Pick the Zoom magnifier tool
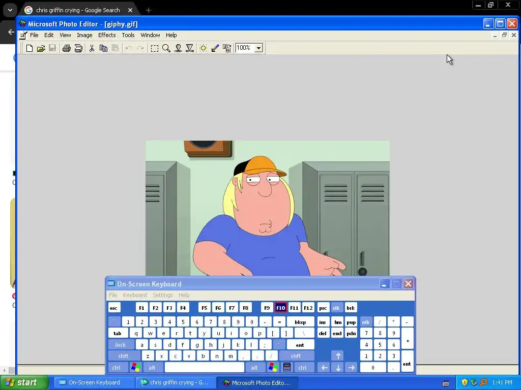Image resolution: width=521 pixels, height=390 pixels. pos(166,48)
